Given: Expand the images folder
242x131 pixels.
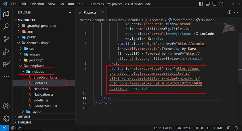Looking at the screenshot, I should point(21,54).
